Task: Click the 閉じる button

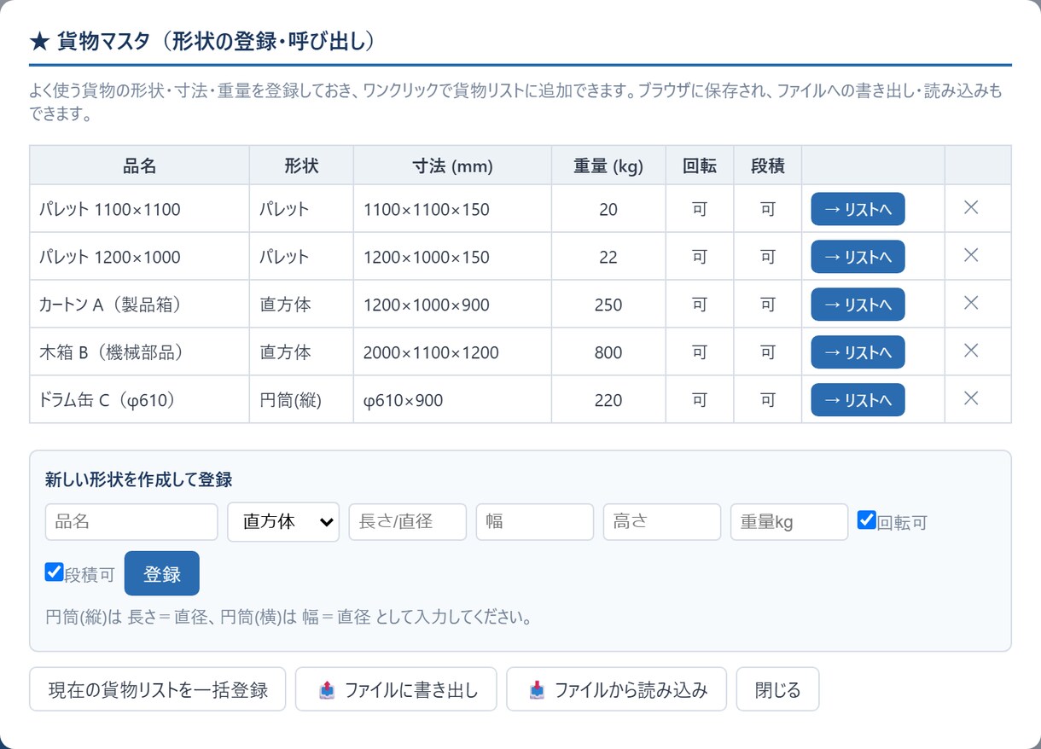Action: click(x=778, y=689)
